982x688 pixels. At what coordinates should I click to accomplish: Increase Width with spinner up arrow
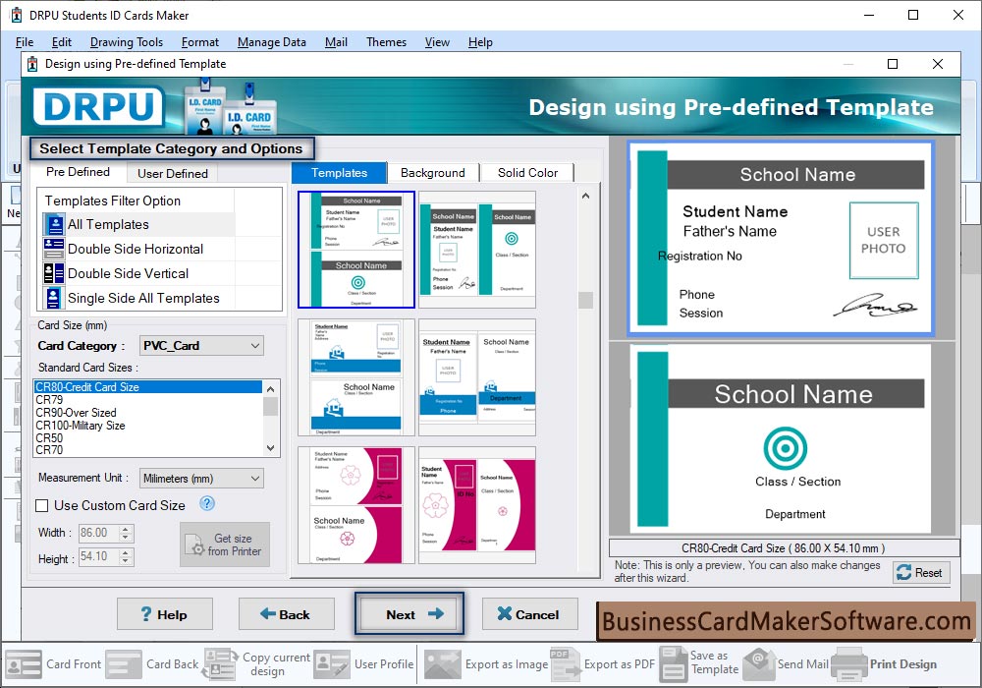point(126,529)
